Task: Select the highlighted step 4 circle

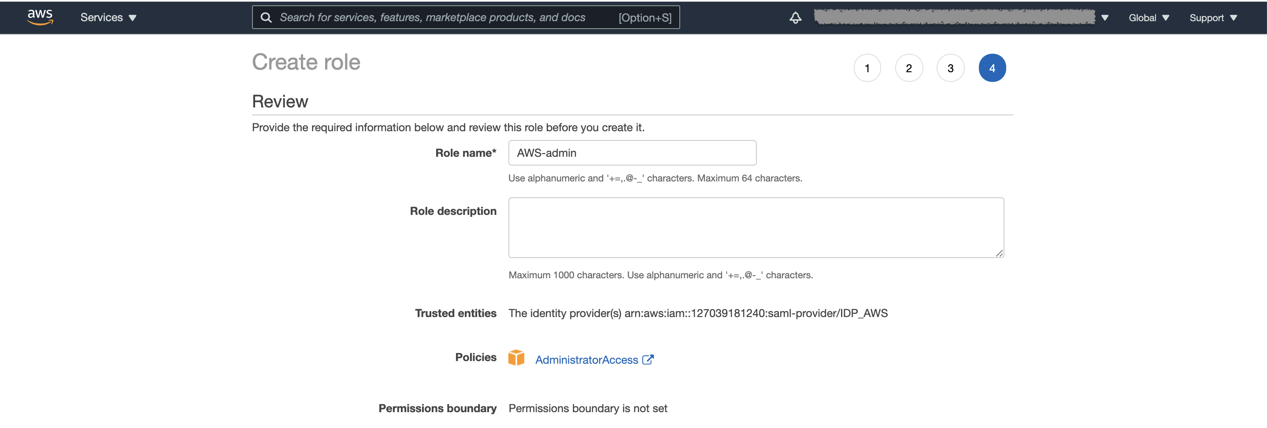Action: point(992,68)
